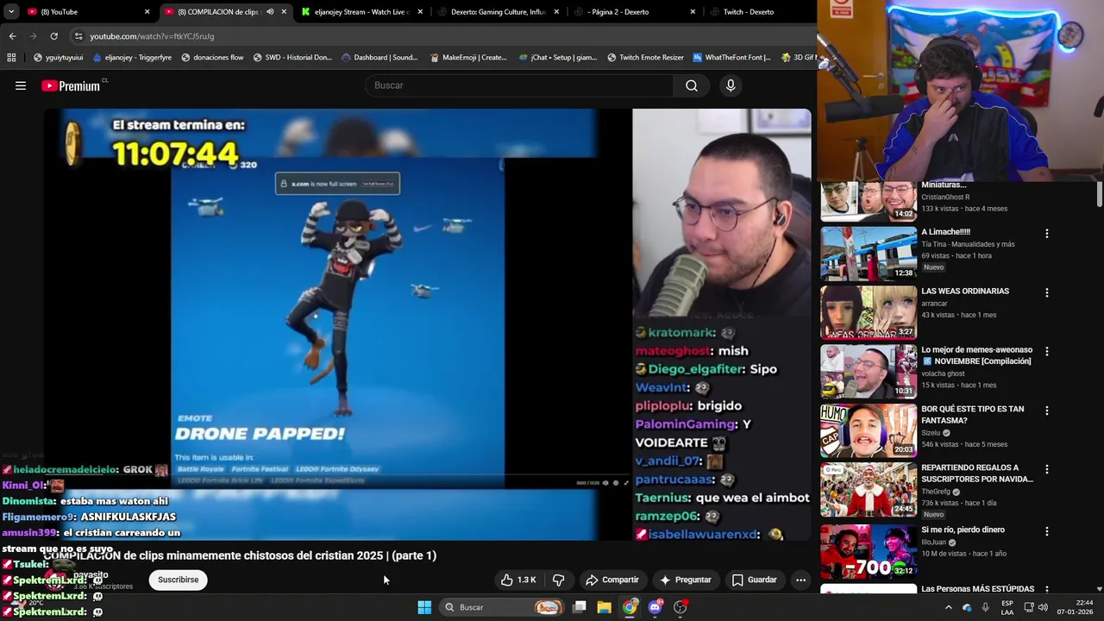Open the YouTube hamburger guide menu
The height and width of the screenshot is (621, 1104).
tap(21, 85)
